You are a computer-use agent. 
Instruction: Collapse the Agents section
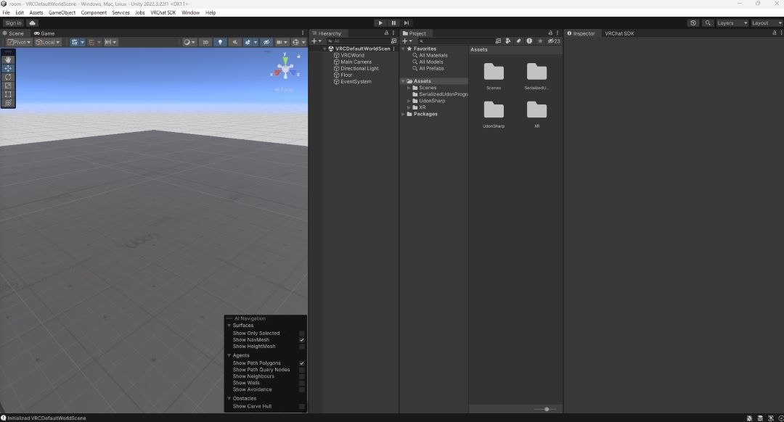tap(229, 355)
